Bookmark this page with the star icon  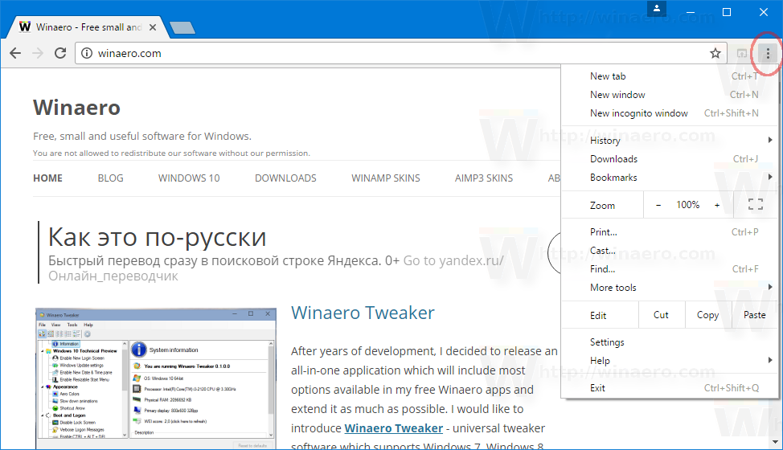click(715, 53)
